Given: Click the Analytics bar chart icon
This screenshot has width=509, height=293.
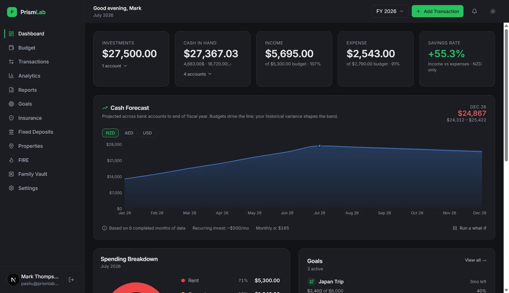Looking at the screenshot, I should pos(11,76).
